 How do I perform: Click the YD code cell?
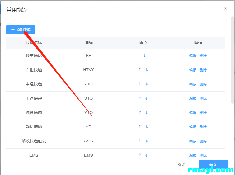click(89, 127)
